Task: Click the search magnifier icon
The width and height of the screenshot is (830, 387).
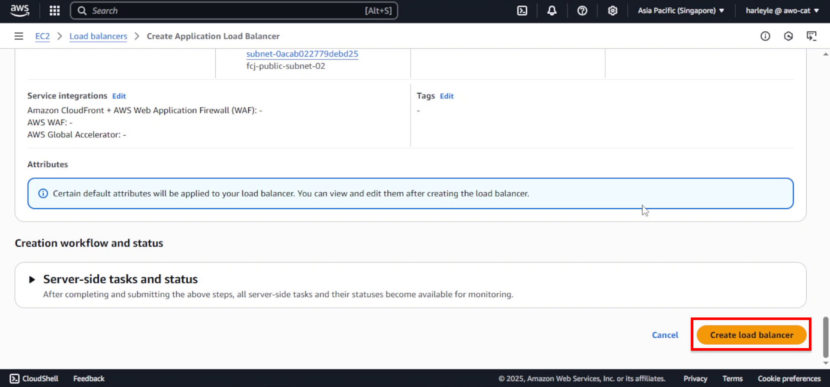Action: click(x=82, y=11)
